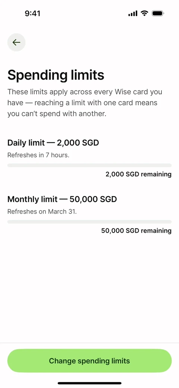This screenshot has height=388, width=179.
Task: Tap the word Change on green button
Action: (x=62, y=360)
